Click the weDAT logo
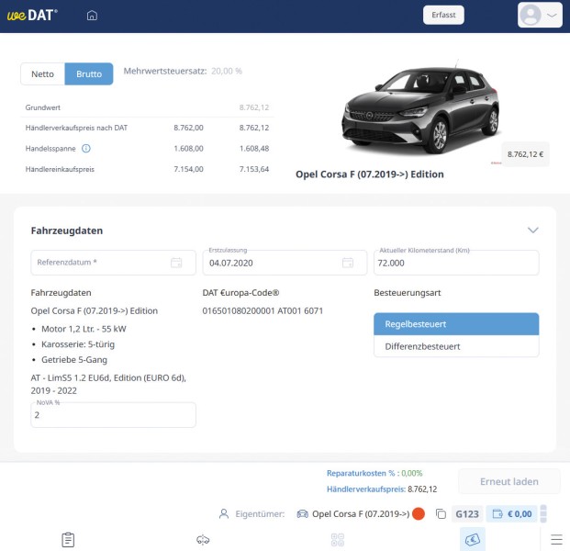Screen dimensions: 570x551 (32, 16)
